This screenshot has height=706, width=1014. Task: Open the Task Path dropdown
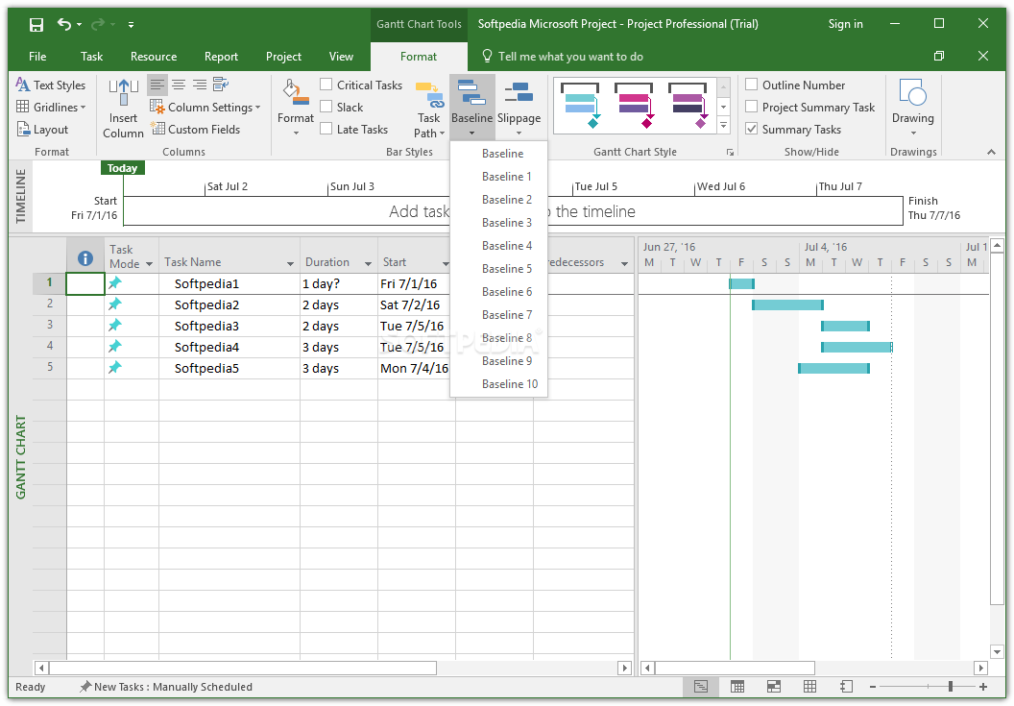coord(429,109)
